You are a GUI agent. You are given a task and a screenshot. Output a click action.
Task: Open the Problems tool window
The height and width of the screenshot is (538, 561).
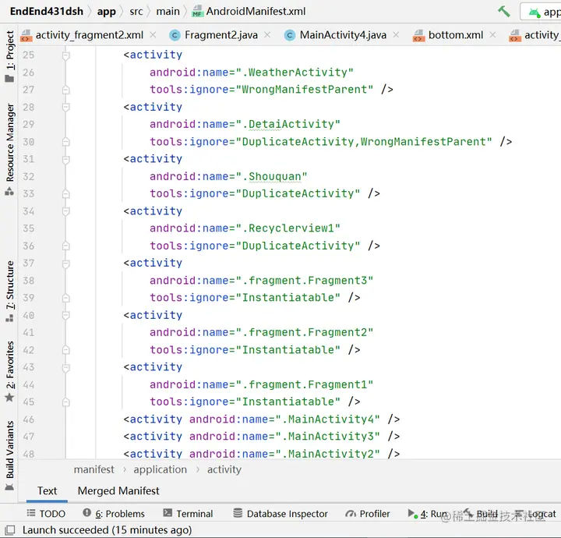coord(114,514)
